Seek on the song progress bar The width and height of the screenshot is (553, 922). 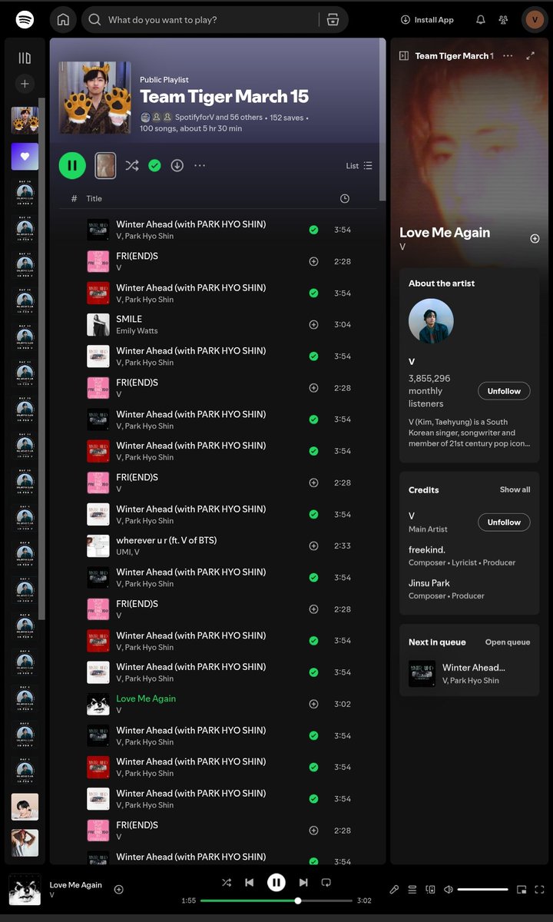pos(276,900)
